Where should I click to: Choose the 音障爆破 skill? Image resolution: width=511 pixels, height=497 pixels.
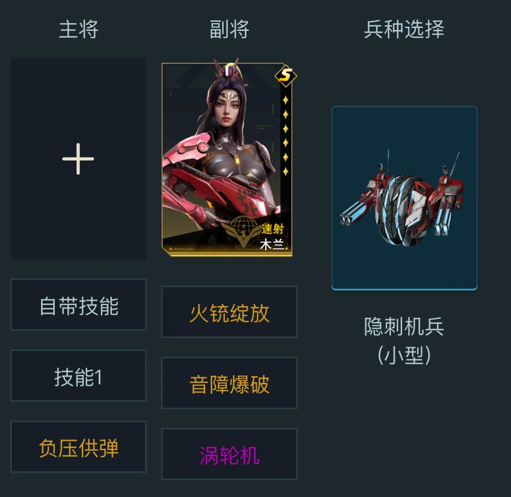[x=229, y=383]
